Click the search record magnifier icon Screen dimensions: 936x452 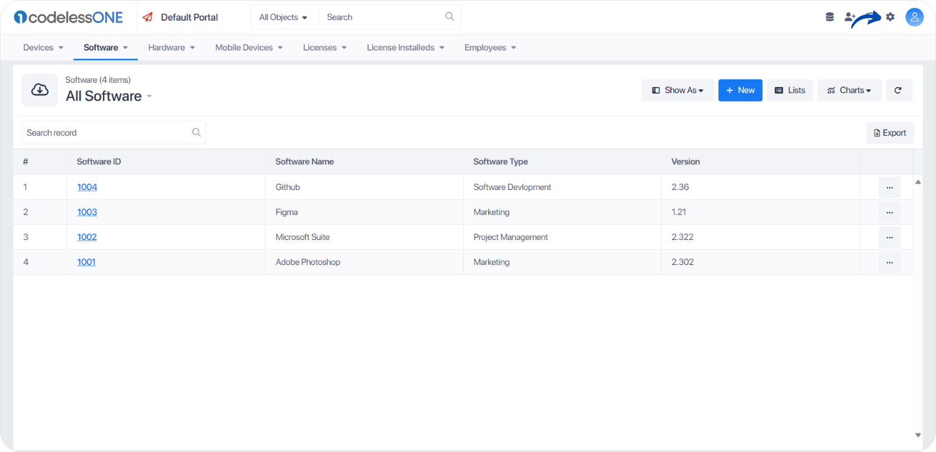(196, 132)
